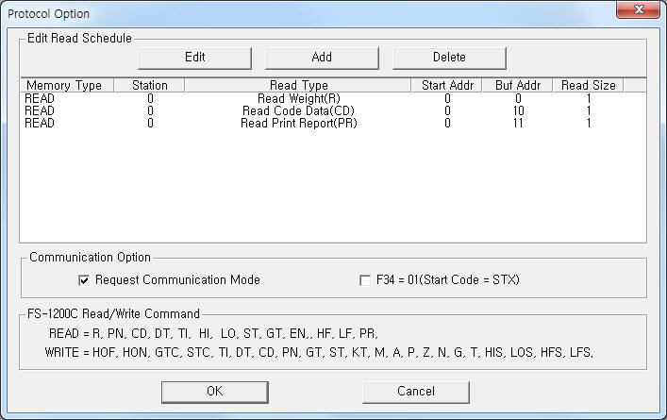
Task: Cancel the Protocol Option dialog
Action: [x=416, y=392]
